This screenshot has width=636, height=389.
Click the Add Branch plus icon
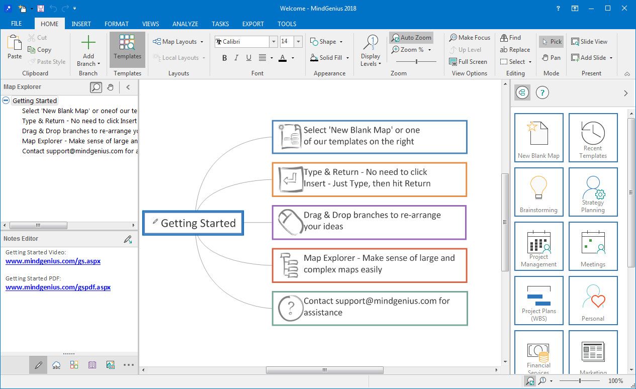(x=88, y=43)
